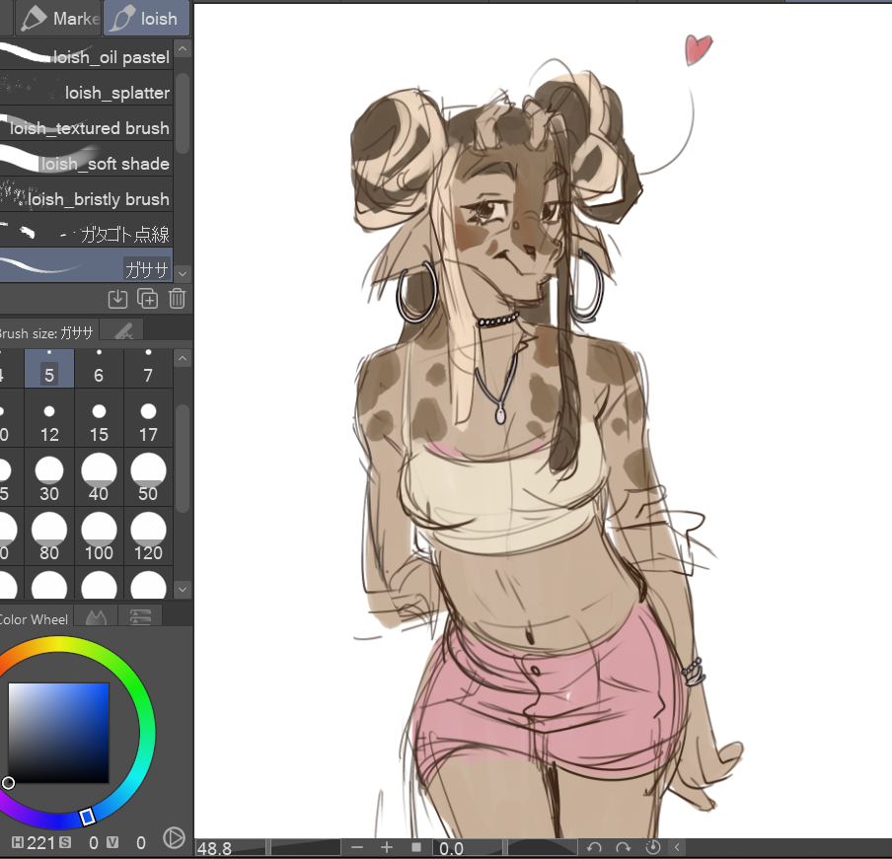Reset canvas rotation icon
This screenshot has height=859, width=892.
coord(651,847)
